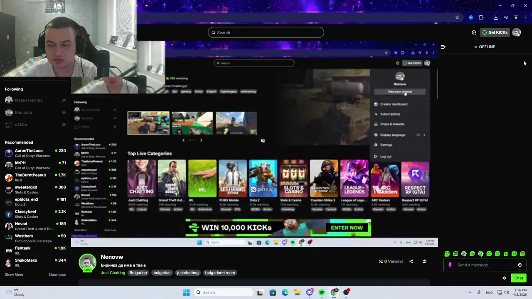
Task: Open Discord on the taskbar
Action: [310, 292]
